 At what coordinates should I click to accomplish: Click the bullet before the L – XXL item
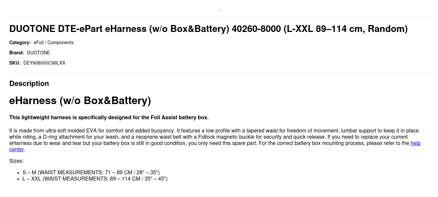pos(18,179)
